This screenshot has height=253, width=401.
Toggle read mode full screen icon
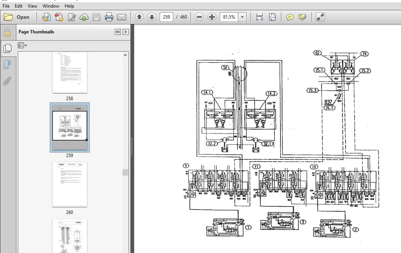[x=320, y=17]
